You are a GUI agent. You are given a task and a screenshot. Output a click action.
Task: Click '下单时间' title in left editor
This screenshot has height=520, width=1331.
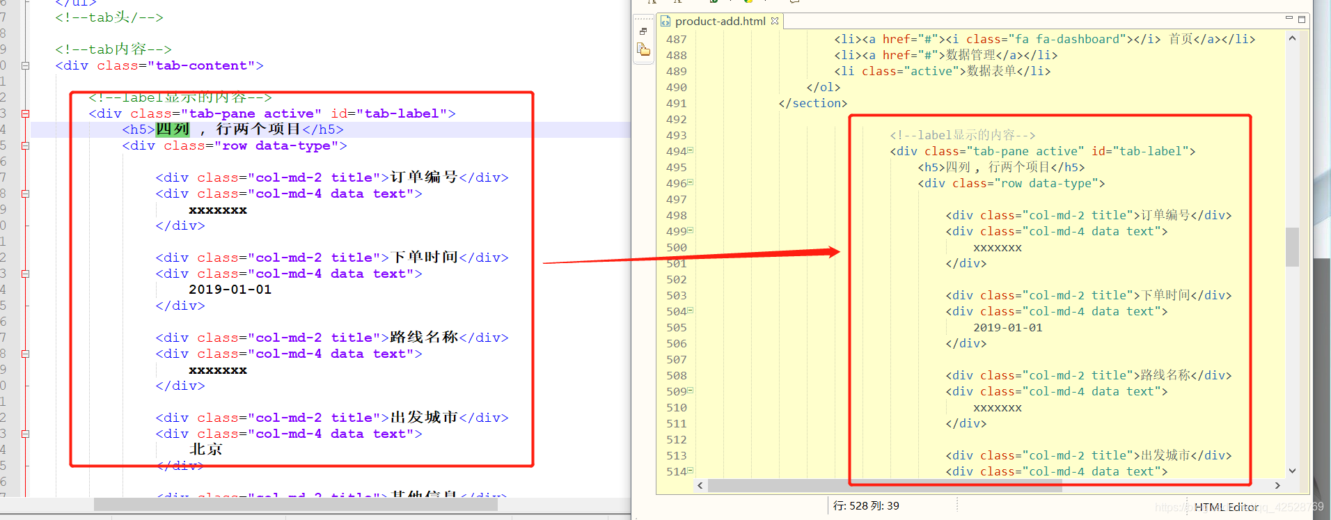pyautogui.click(x=424, y=257)
